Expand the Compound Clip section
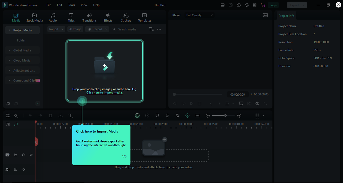Viewport: 343px width, 183px height. pos(10,80)
